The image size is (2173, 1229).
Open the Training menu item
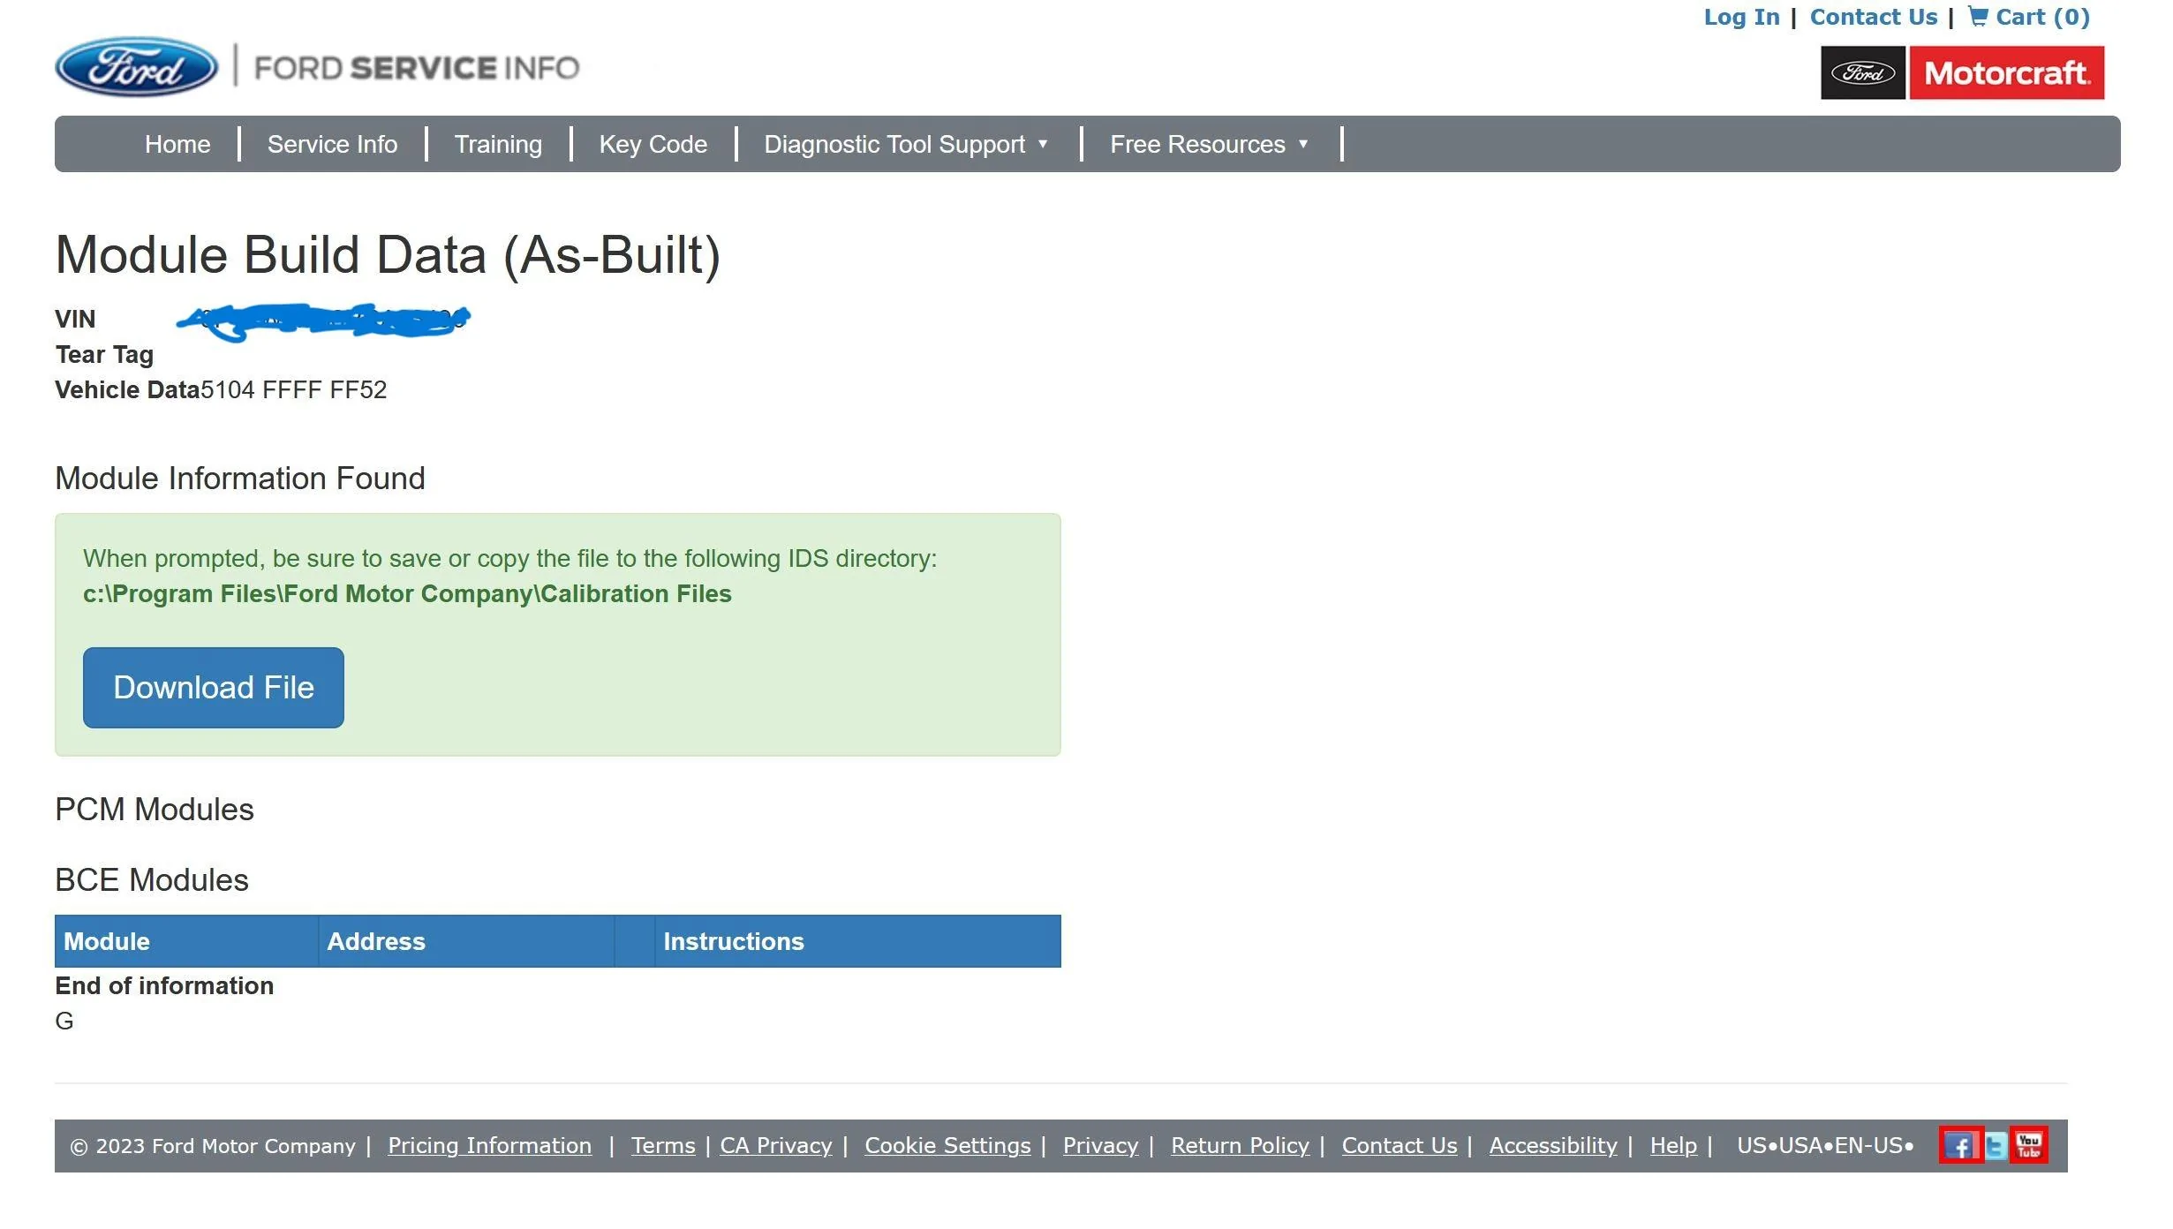[x=498, y=144]
